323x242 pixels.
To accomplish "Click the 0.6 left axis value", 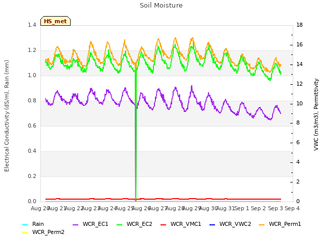I will tap(32, 126).
